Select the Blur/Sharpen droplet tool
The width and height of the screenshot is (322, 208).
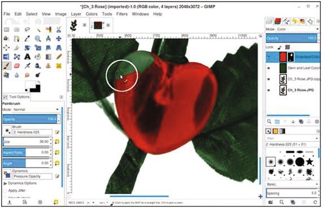(x=16, y=75)
